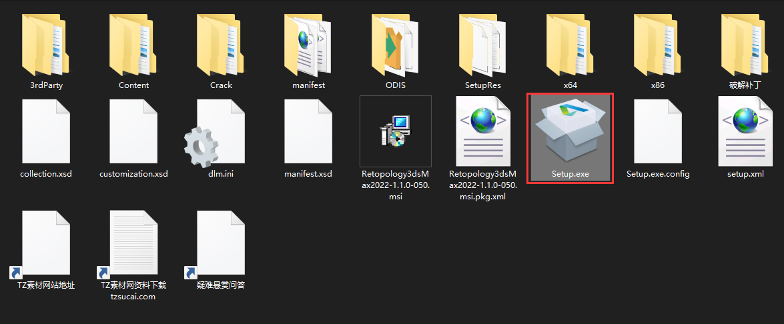Open the 破解补丁 folder
The height and width of the screenshot is (324, 784).
click(x=745, y=45)
